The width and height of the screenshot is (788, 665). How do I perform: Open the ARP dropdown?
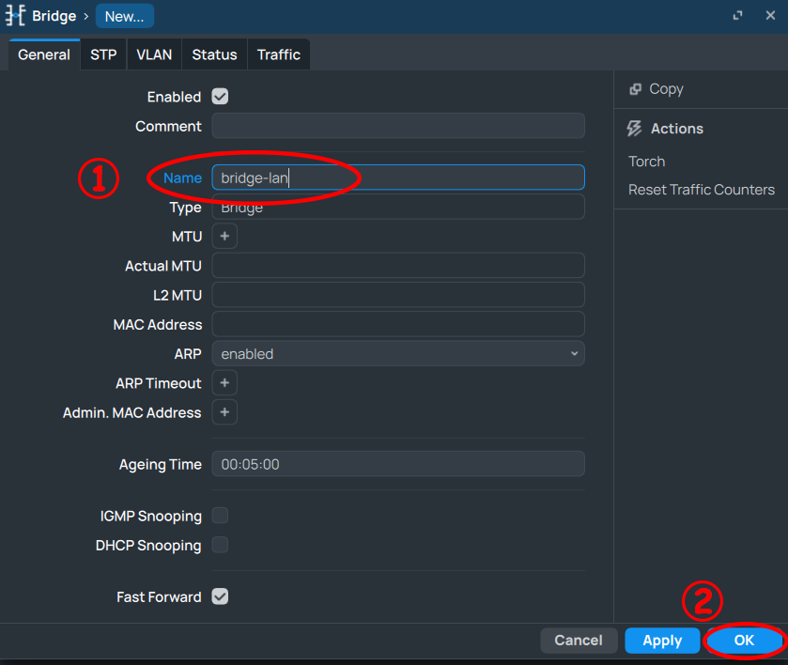(397, 354)
